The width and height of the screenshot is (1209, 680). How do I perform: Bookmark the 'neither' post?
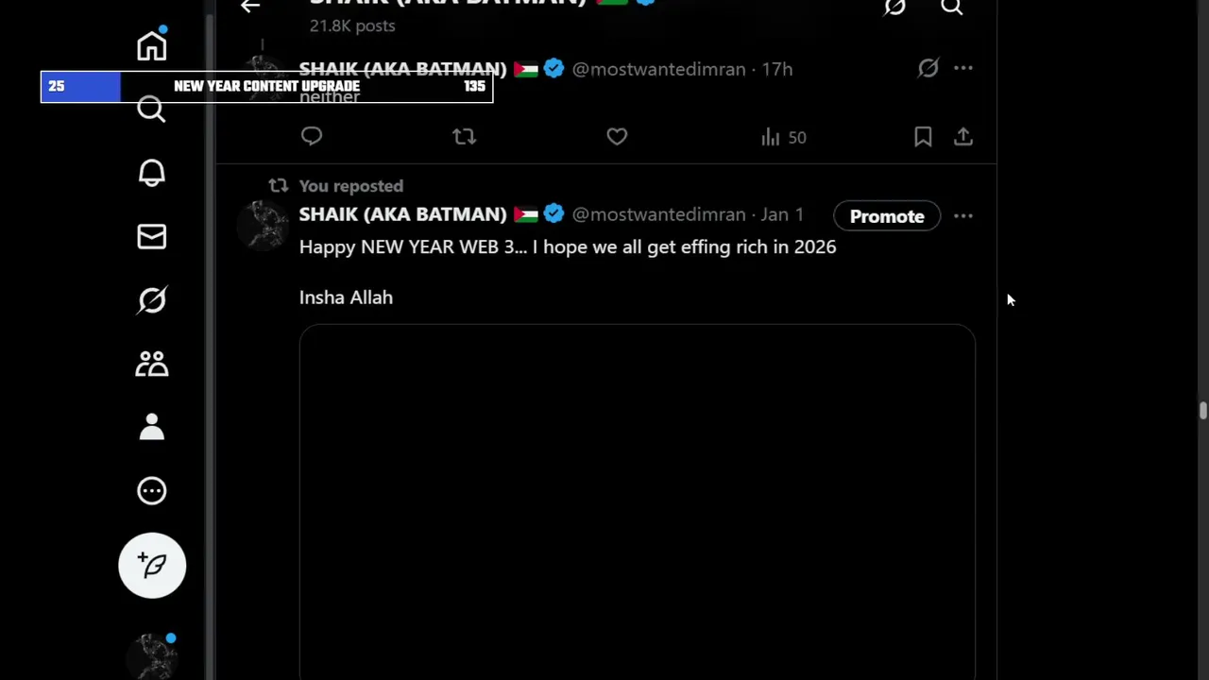pyautogui.click(x=923, y=137)
